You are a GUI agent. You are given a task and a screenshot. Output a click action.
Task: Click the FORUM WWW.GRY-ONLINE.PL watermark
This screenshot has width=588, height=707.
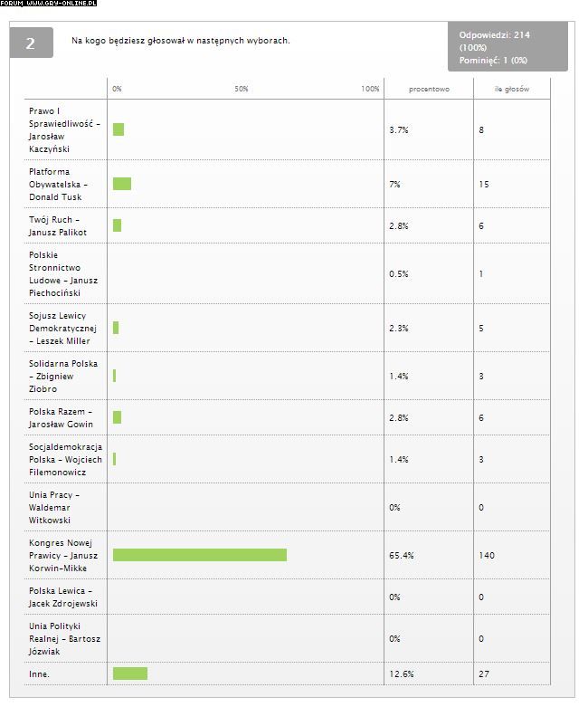(48, 3)
